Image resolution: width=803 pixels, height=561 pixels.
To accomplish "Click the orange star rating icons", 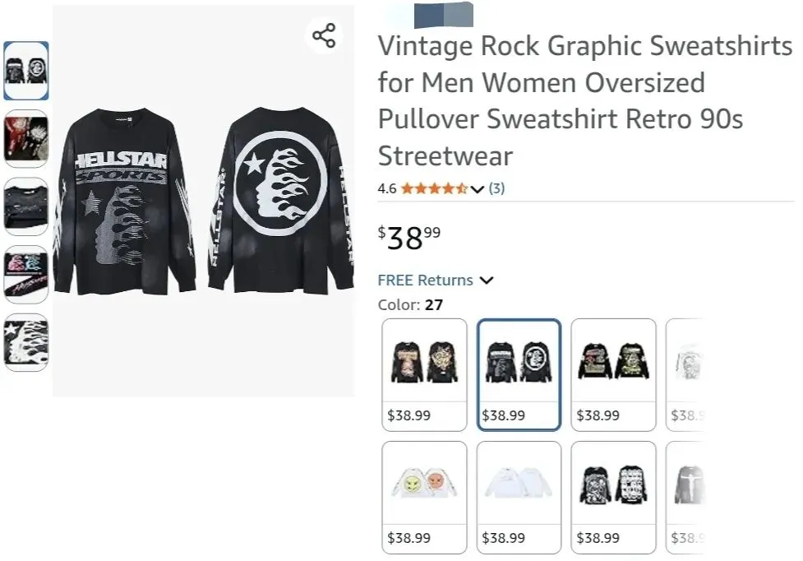I will [434, 188].
